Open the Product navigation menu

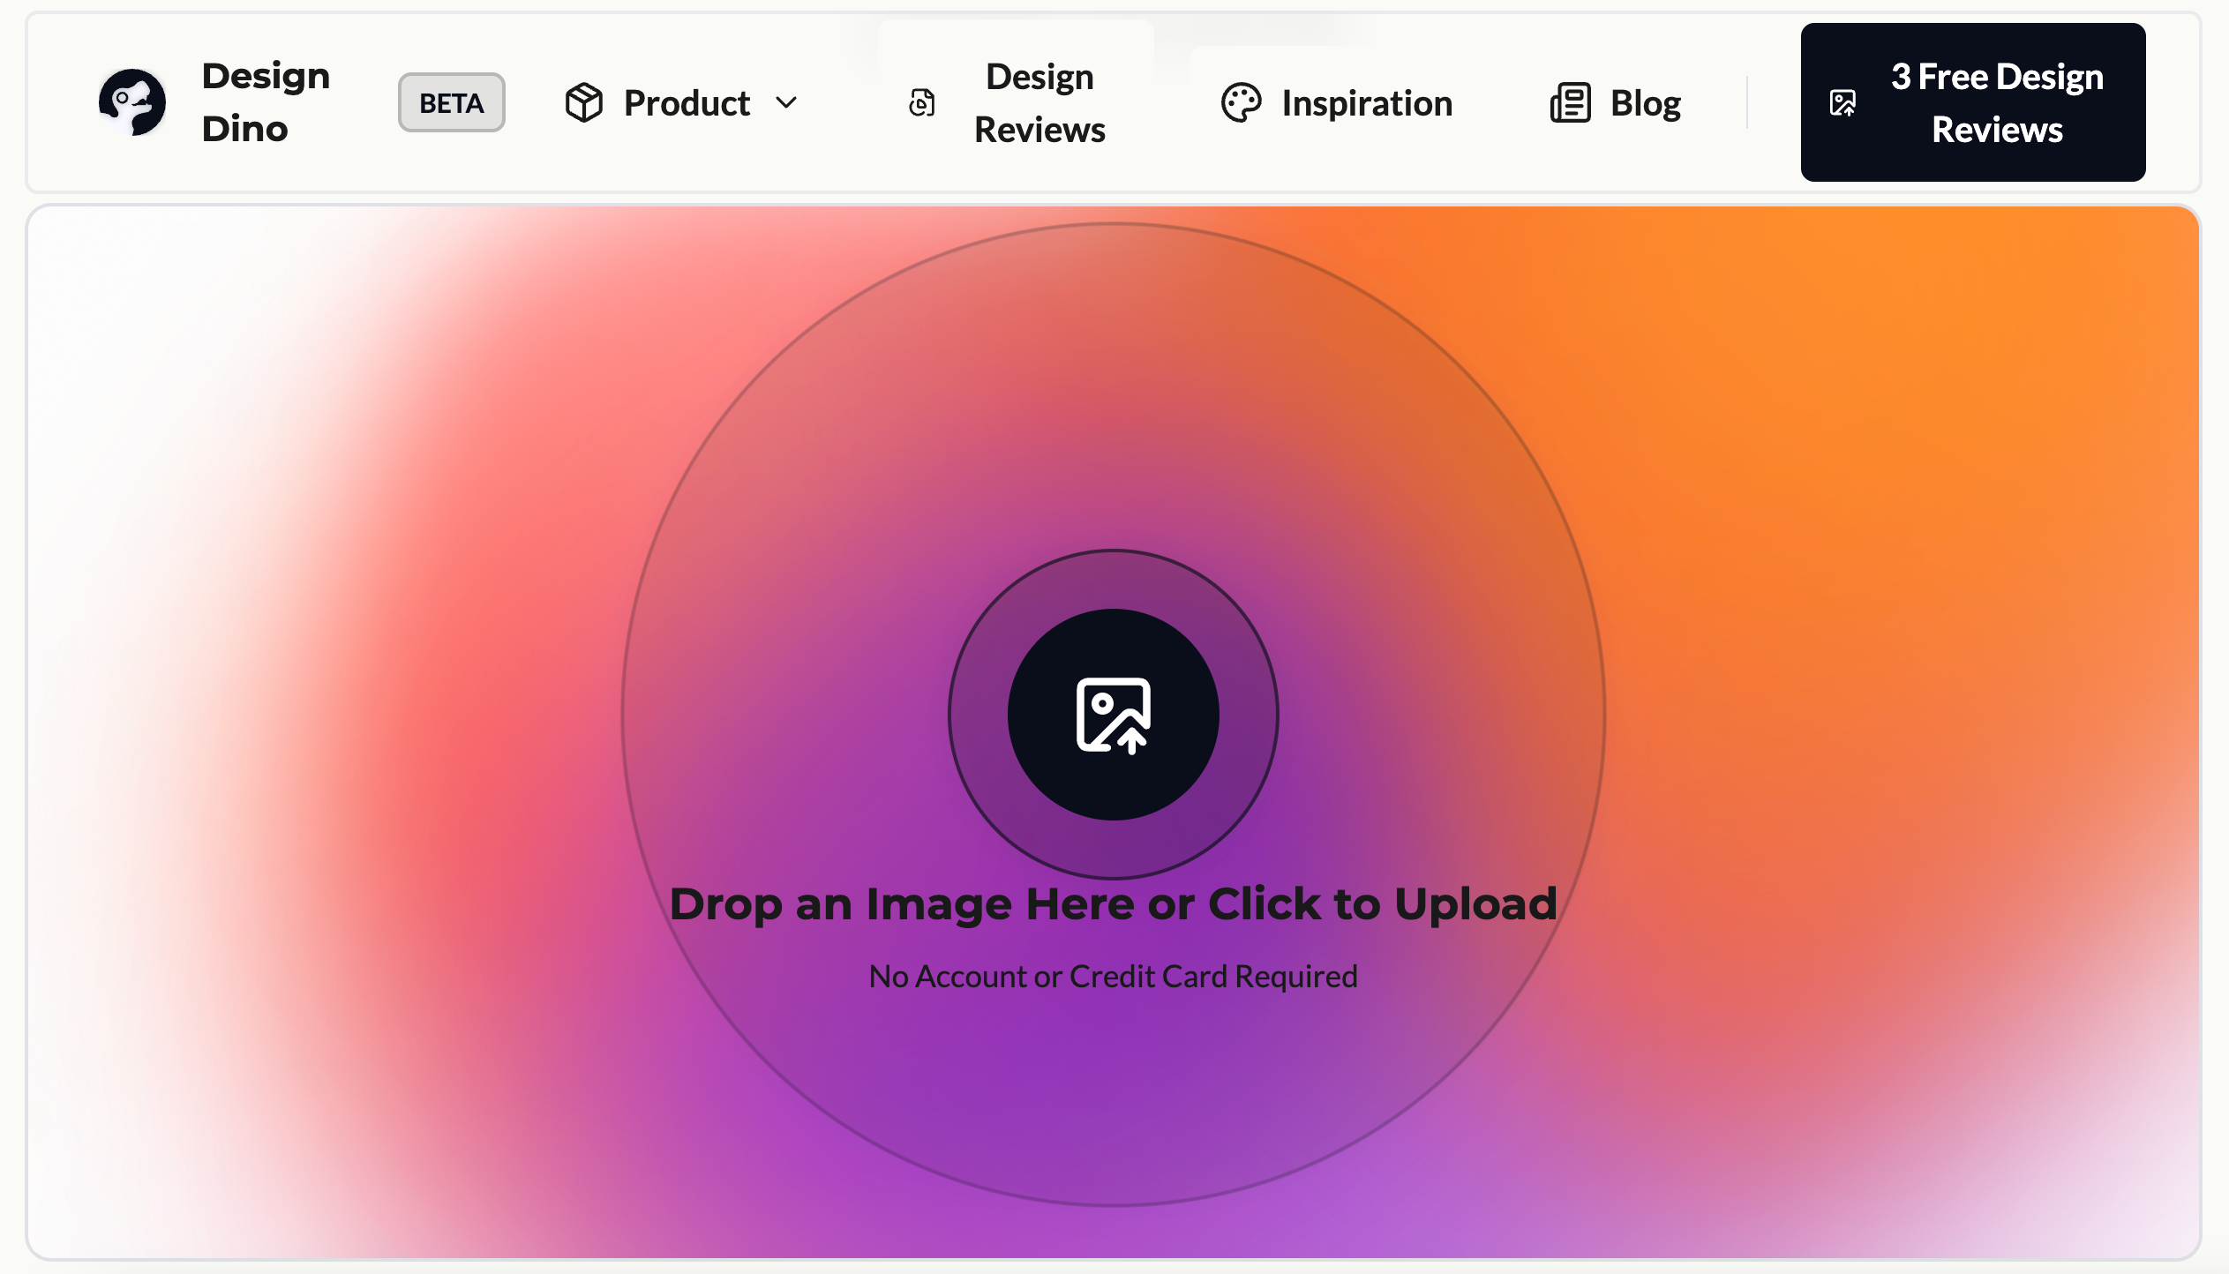(687, 103)
